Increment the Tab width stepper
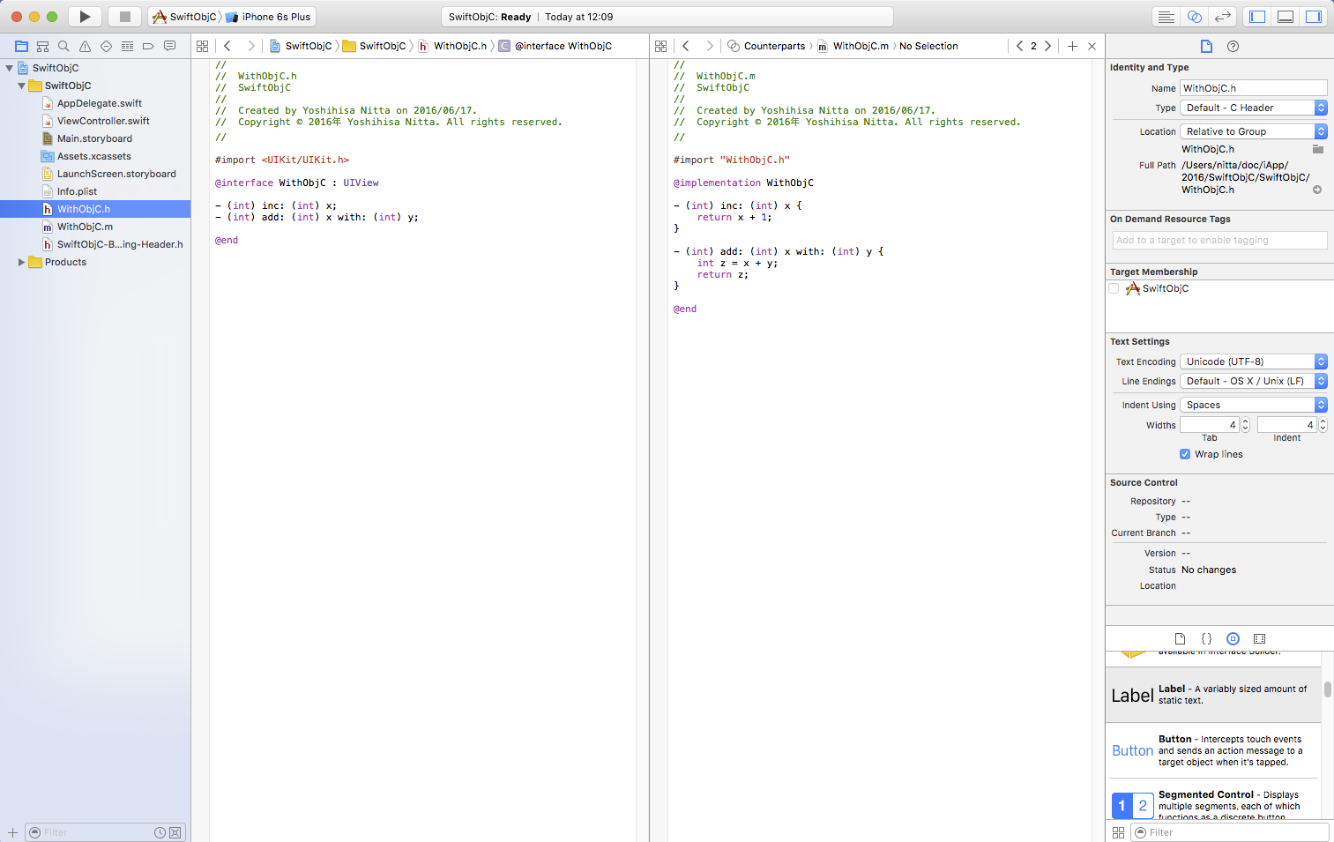Viewport: 1334px width, 842px height. tap(1245, 421)
